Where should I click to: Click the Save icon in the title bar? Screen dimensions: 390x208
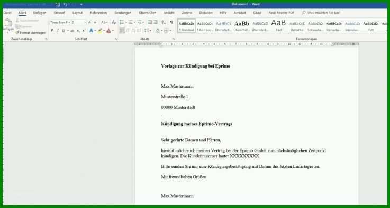pyautogui.click(x=58, y=4)
